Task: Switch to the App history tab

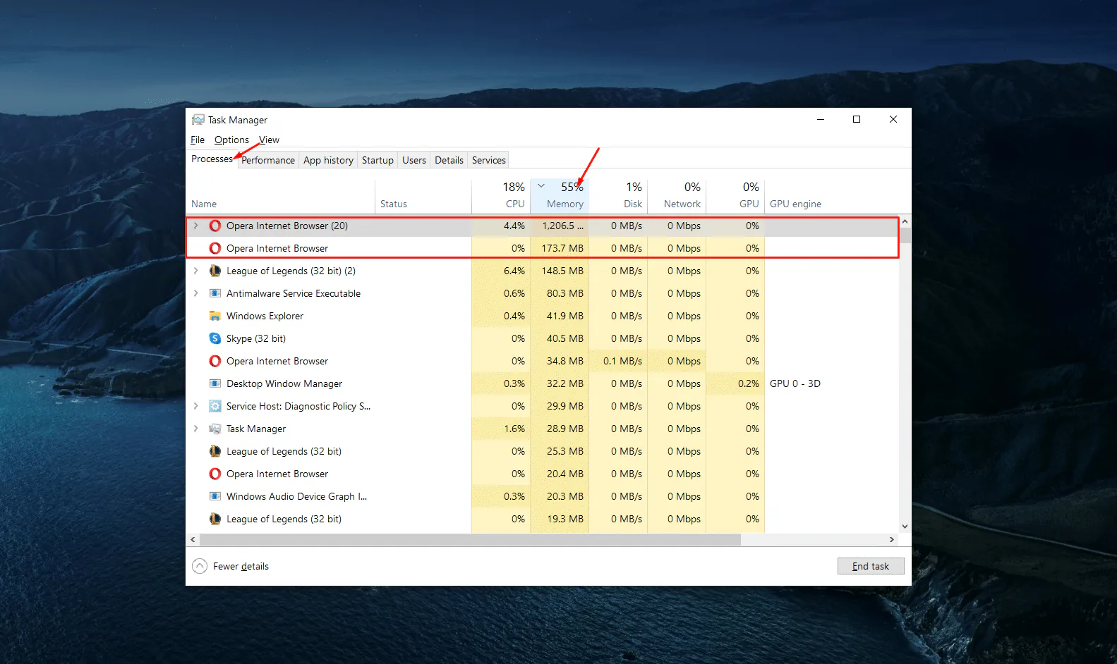Action: [328, 160]
